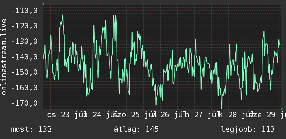
Task: Click the -140,0 y-axis label
Action: click(x=24, y=57)
